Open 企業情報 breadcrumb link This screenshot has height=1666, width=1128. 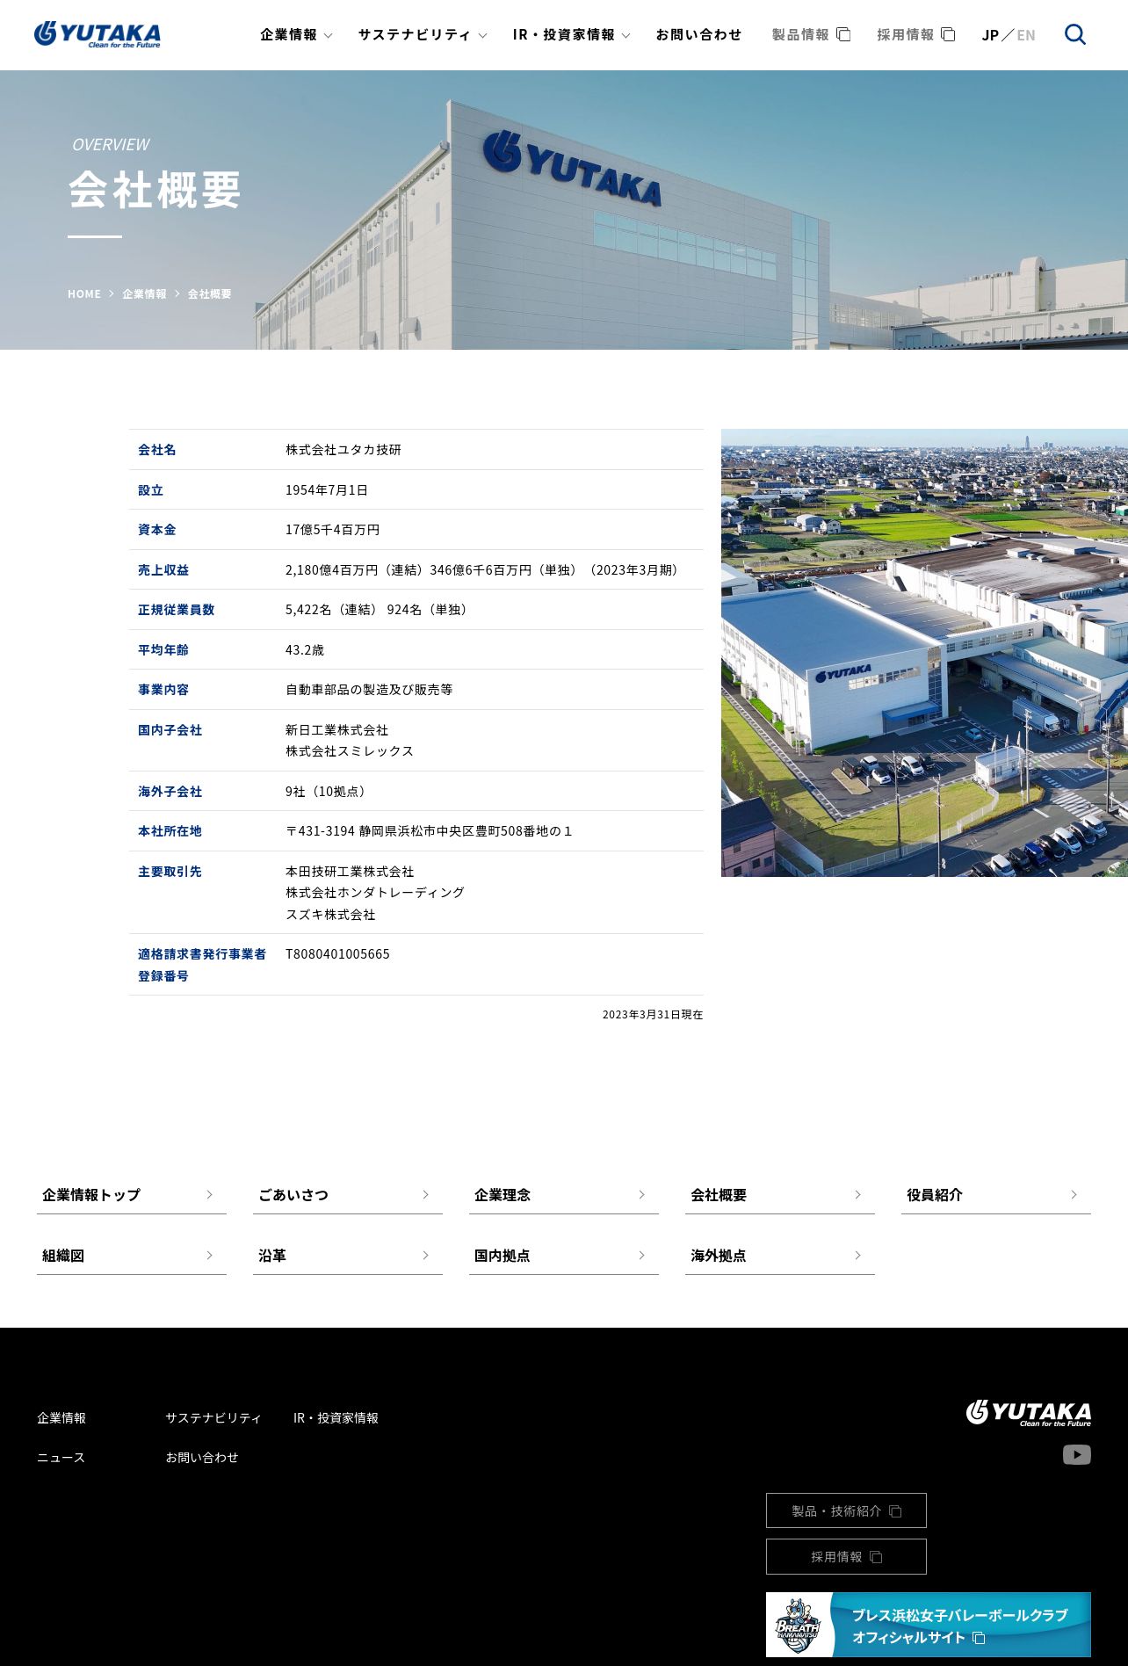pyautogui.click(x=144, y=293)
